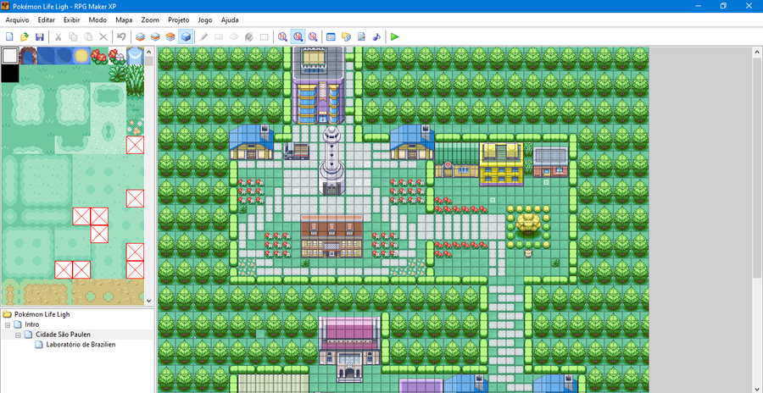Screen dimensions: 763x393
Task: Undo the last action with arrow icon
Action: click(121, 36)
